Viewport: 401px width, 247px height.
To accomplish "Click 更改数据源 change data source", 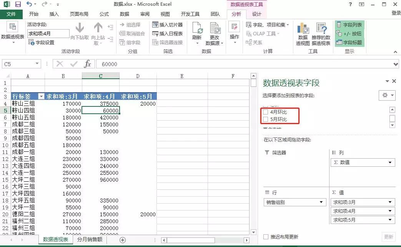I will (x=215, y=33).
